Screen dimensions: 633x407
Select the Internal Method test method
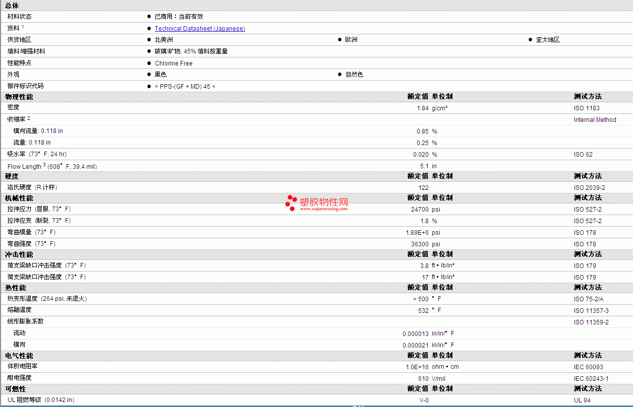[595, 120]
